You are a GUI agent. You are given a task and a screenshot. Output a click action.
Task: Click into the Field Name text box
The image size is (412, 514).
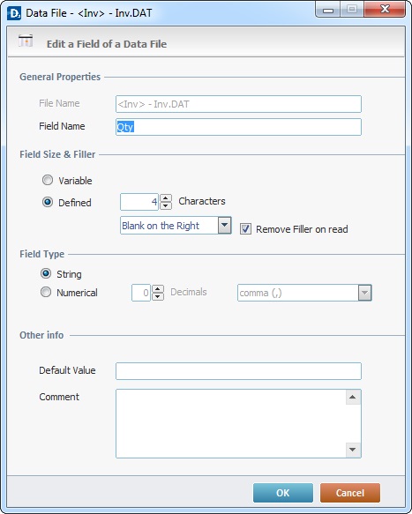(x=238, y=127)
